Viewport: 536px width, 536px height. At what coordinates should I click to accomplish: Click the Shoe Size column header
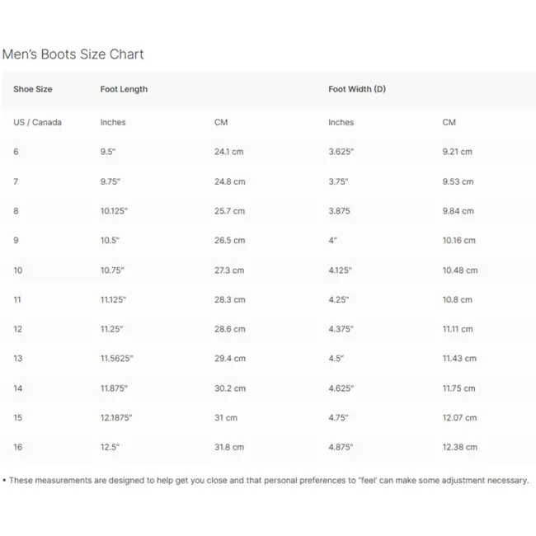click(33, 89)
